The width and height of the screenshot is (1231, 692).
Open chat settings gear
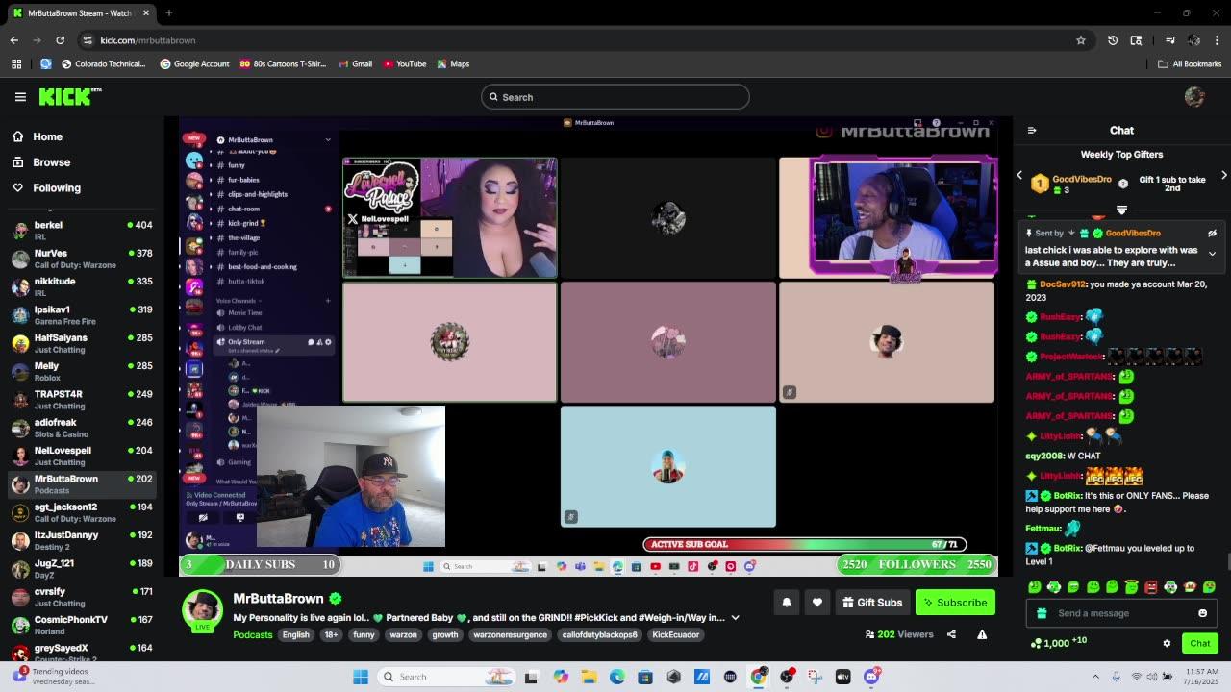point(1167,644)
